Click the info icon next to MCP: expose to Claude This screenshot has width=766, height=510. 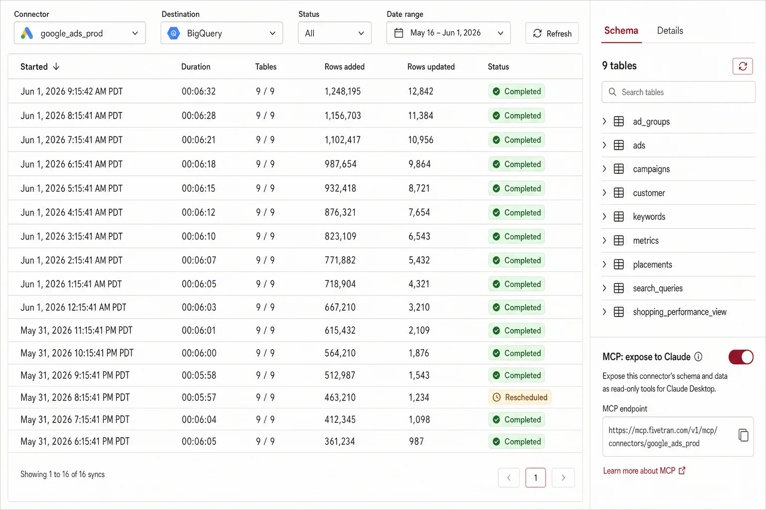click(x=698, y=357)
